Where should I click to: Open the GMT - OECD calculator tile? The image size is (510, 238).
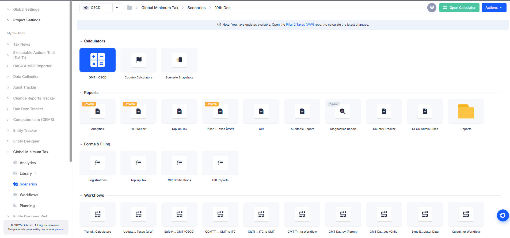coord(97,60)
